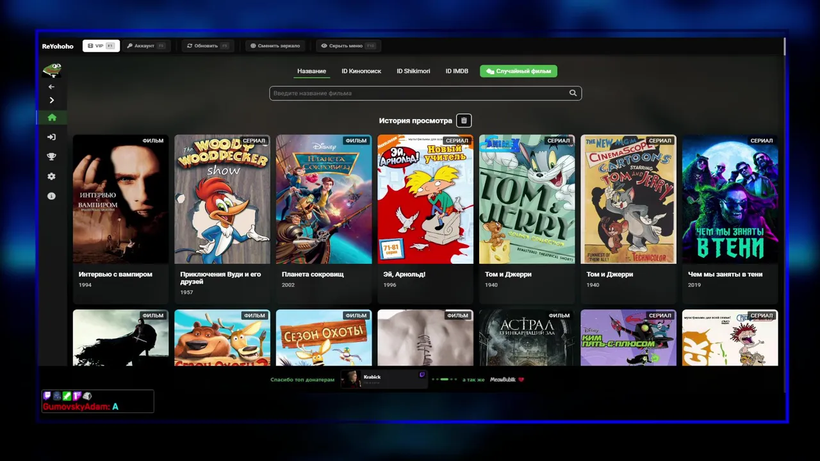Switch to the ID Кинопоиск tab
820x461 pixels.
pos(361,71)
